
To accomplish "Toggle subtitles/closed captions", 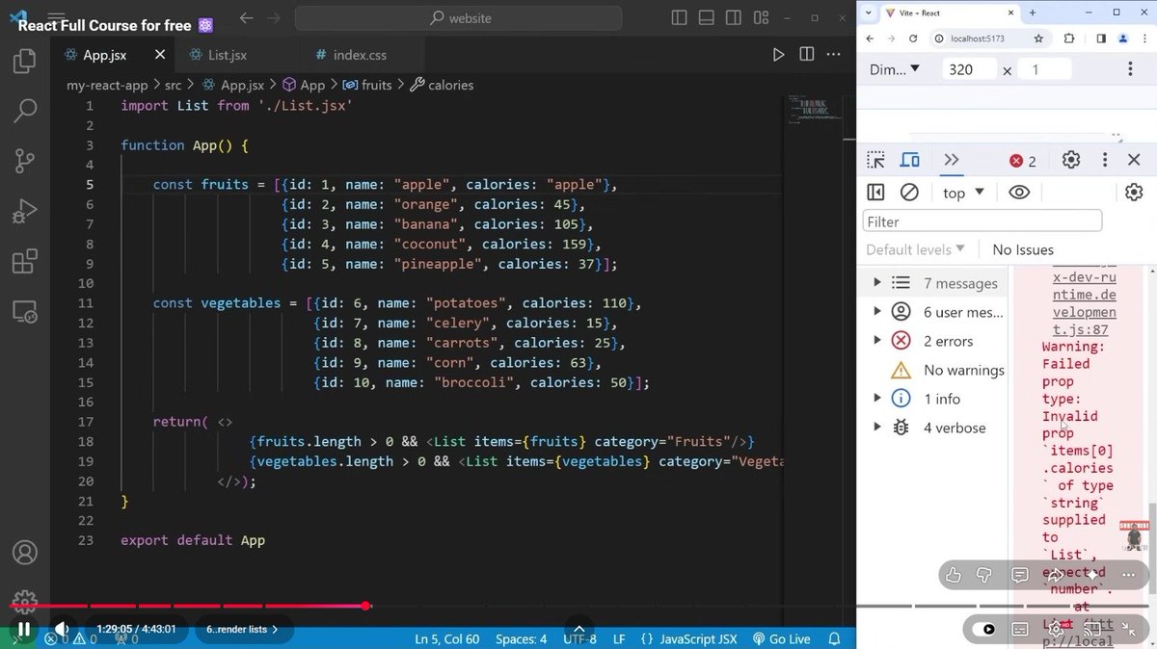I will tap(1022, 630).
